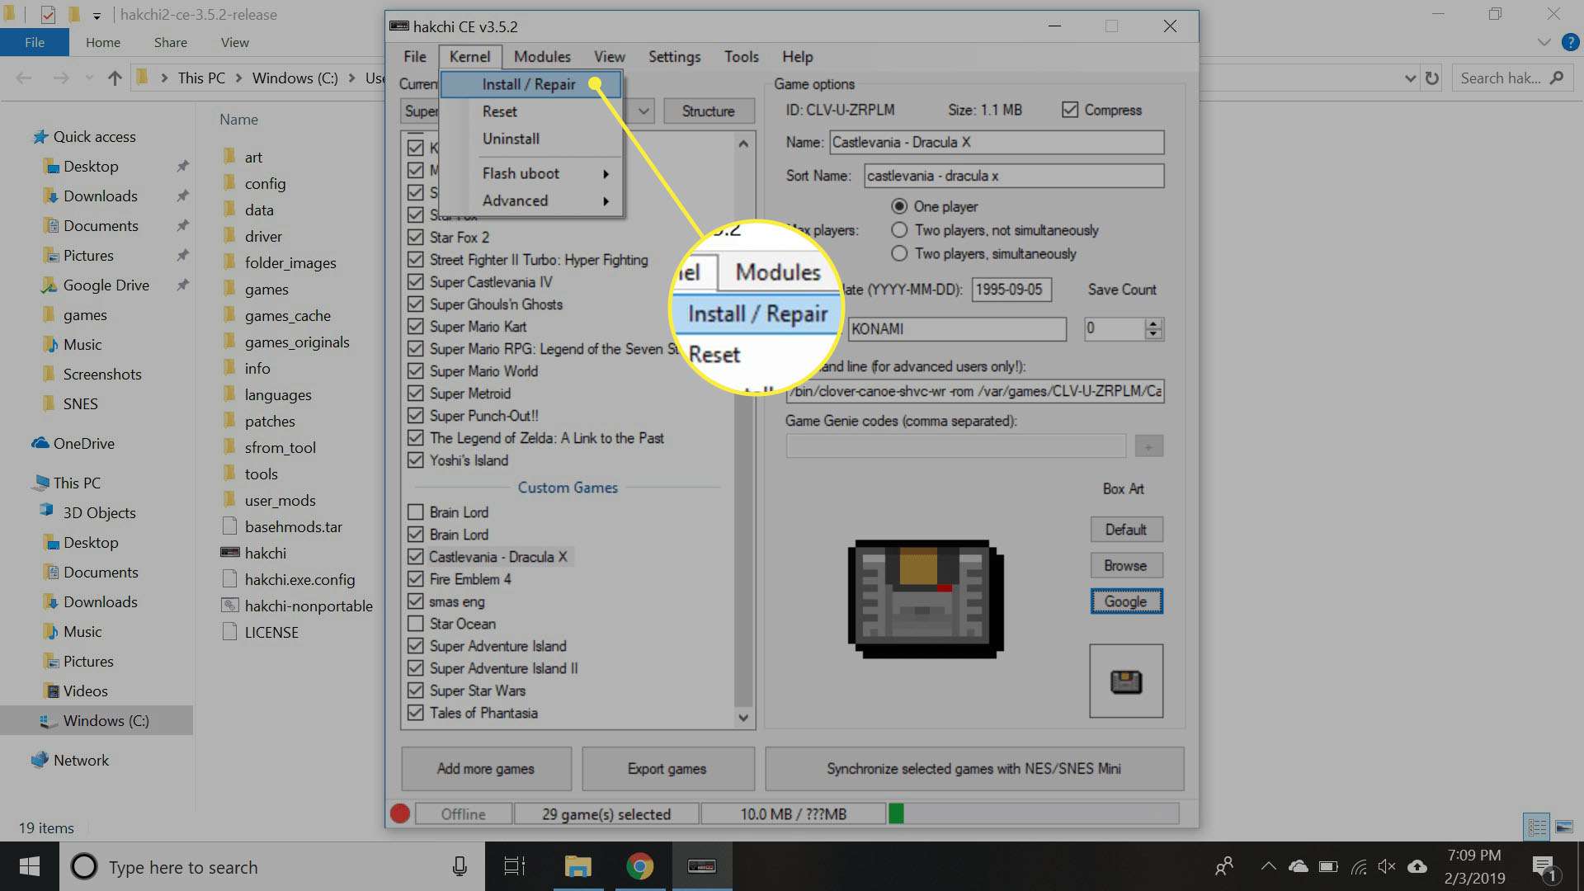
Task: Click the Install / Repair menu option
Action: tap(526, 84)
